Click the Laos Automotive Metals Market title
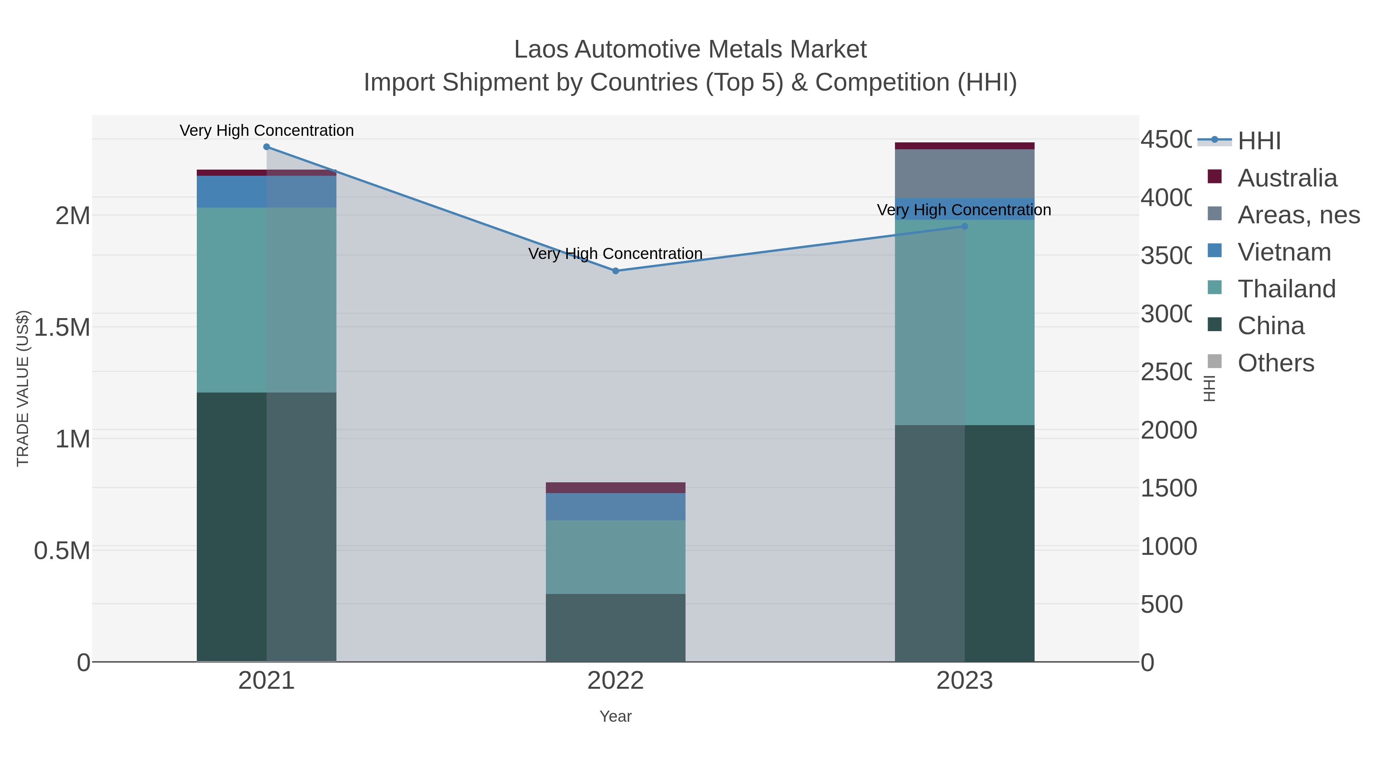This screenshot has height=777, width=1381. coord(690,49)
